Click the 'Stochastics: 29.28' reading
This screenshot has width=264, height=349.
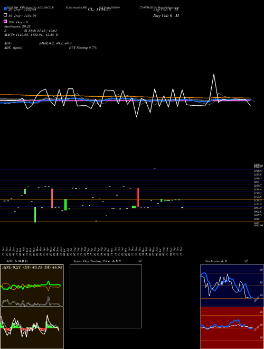(17, 26)
